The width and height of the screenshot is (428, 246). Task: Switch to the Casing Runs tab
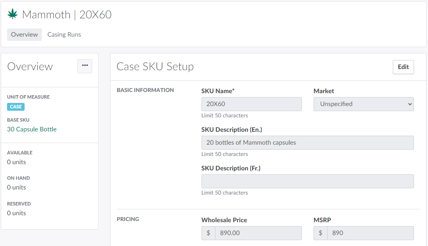pos(64,34)
